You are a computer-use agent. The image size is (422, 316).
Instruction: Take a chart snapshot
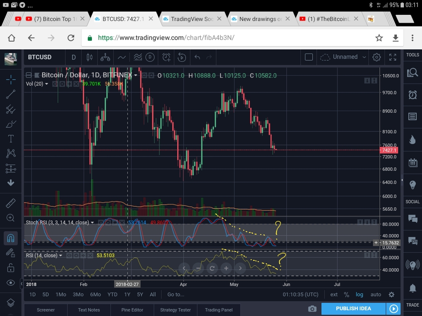(x=312, y=309)
